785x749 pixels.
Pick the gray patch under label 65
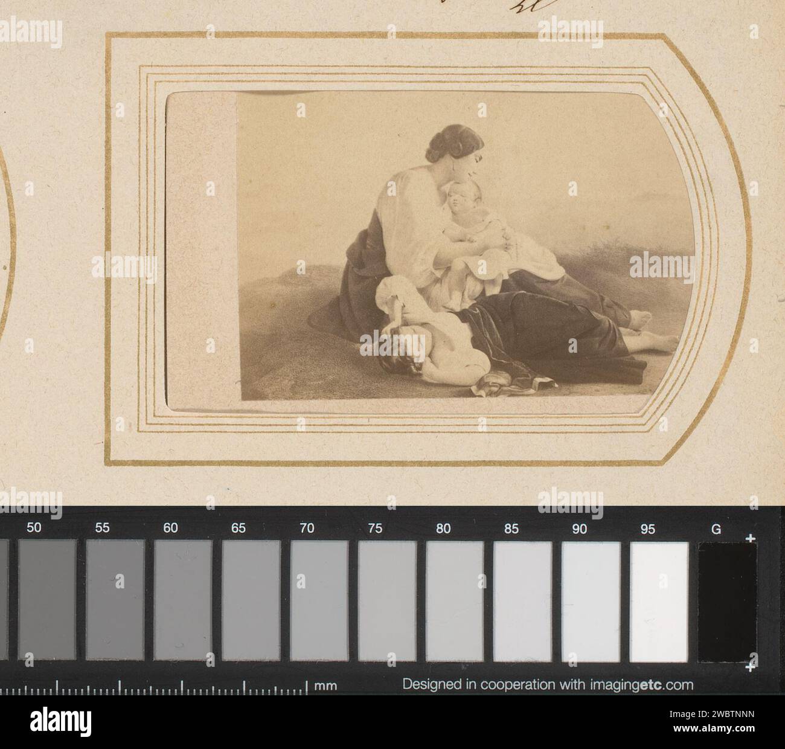[251, 600]
